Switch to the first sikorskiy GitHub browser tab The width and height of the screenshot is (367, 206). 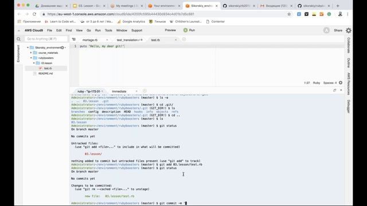(x=239, y=6)
